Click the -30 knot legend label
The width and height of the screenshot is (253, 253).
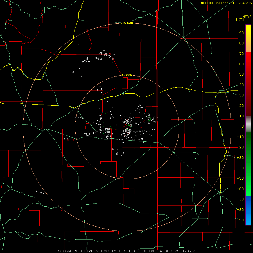coord(240,158)
